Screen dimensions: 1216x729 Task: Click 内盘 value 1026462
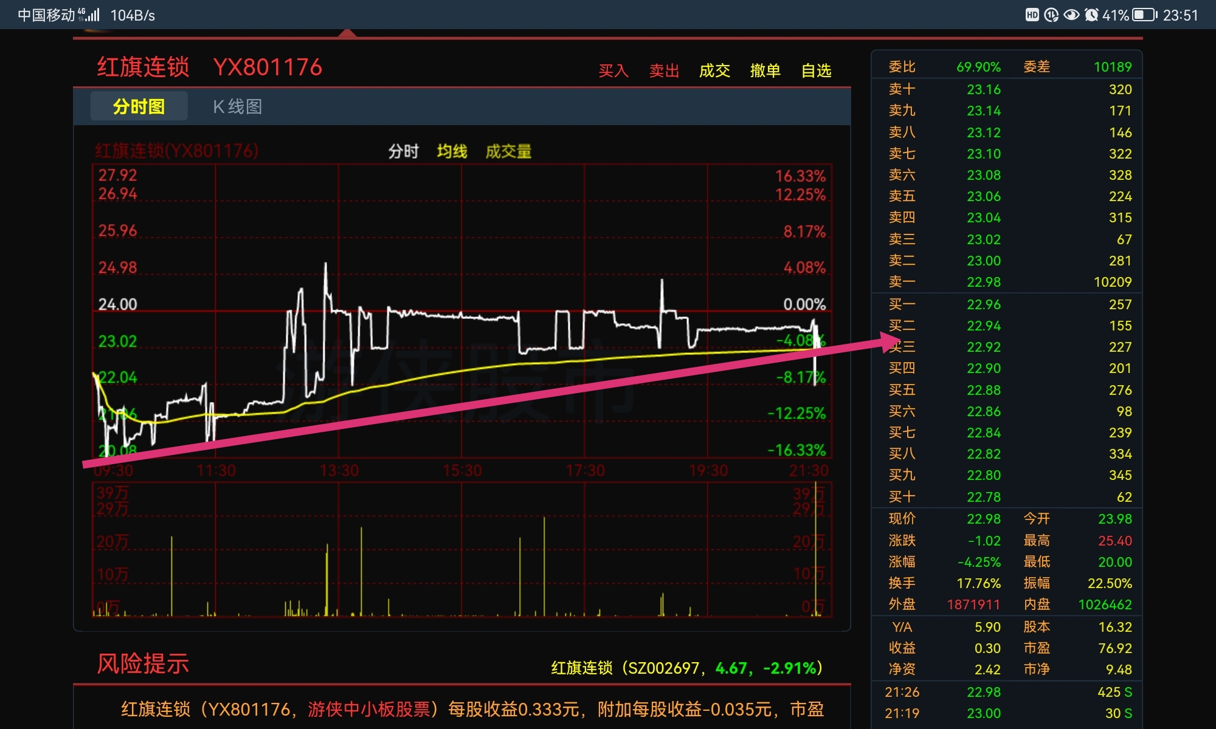(1105, 604)
